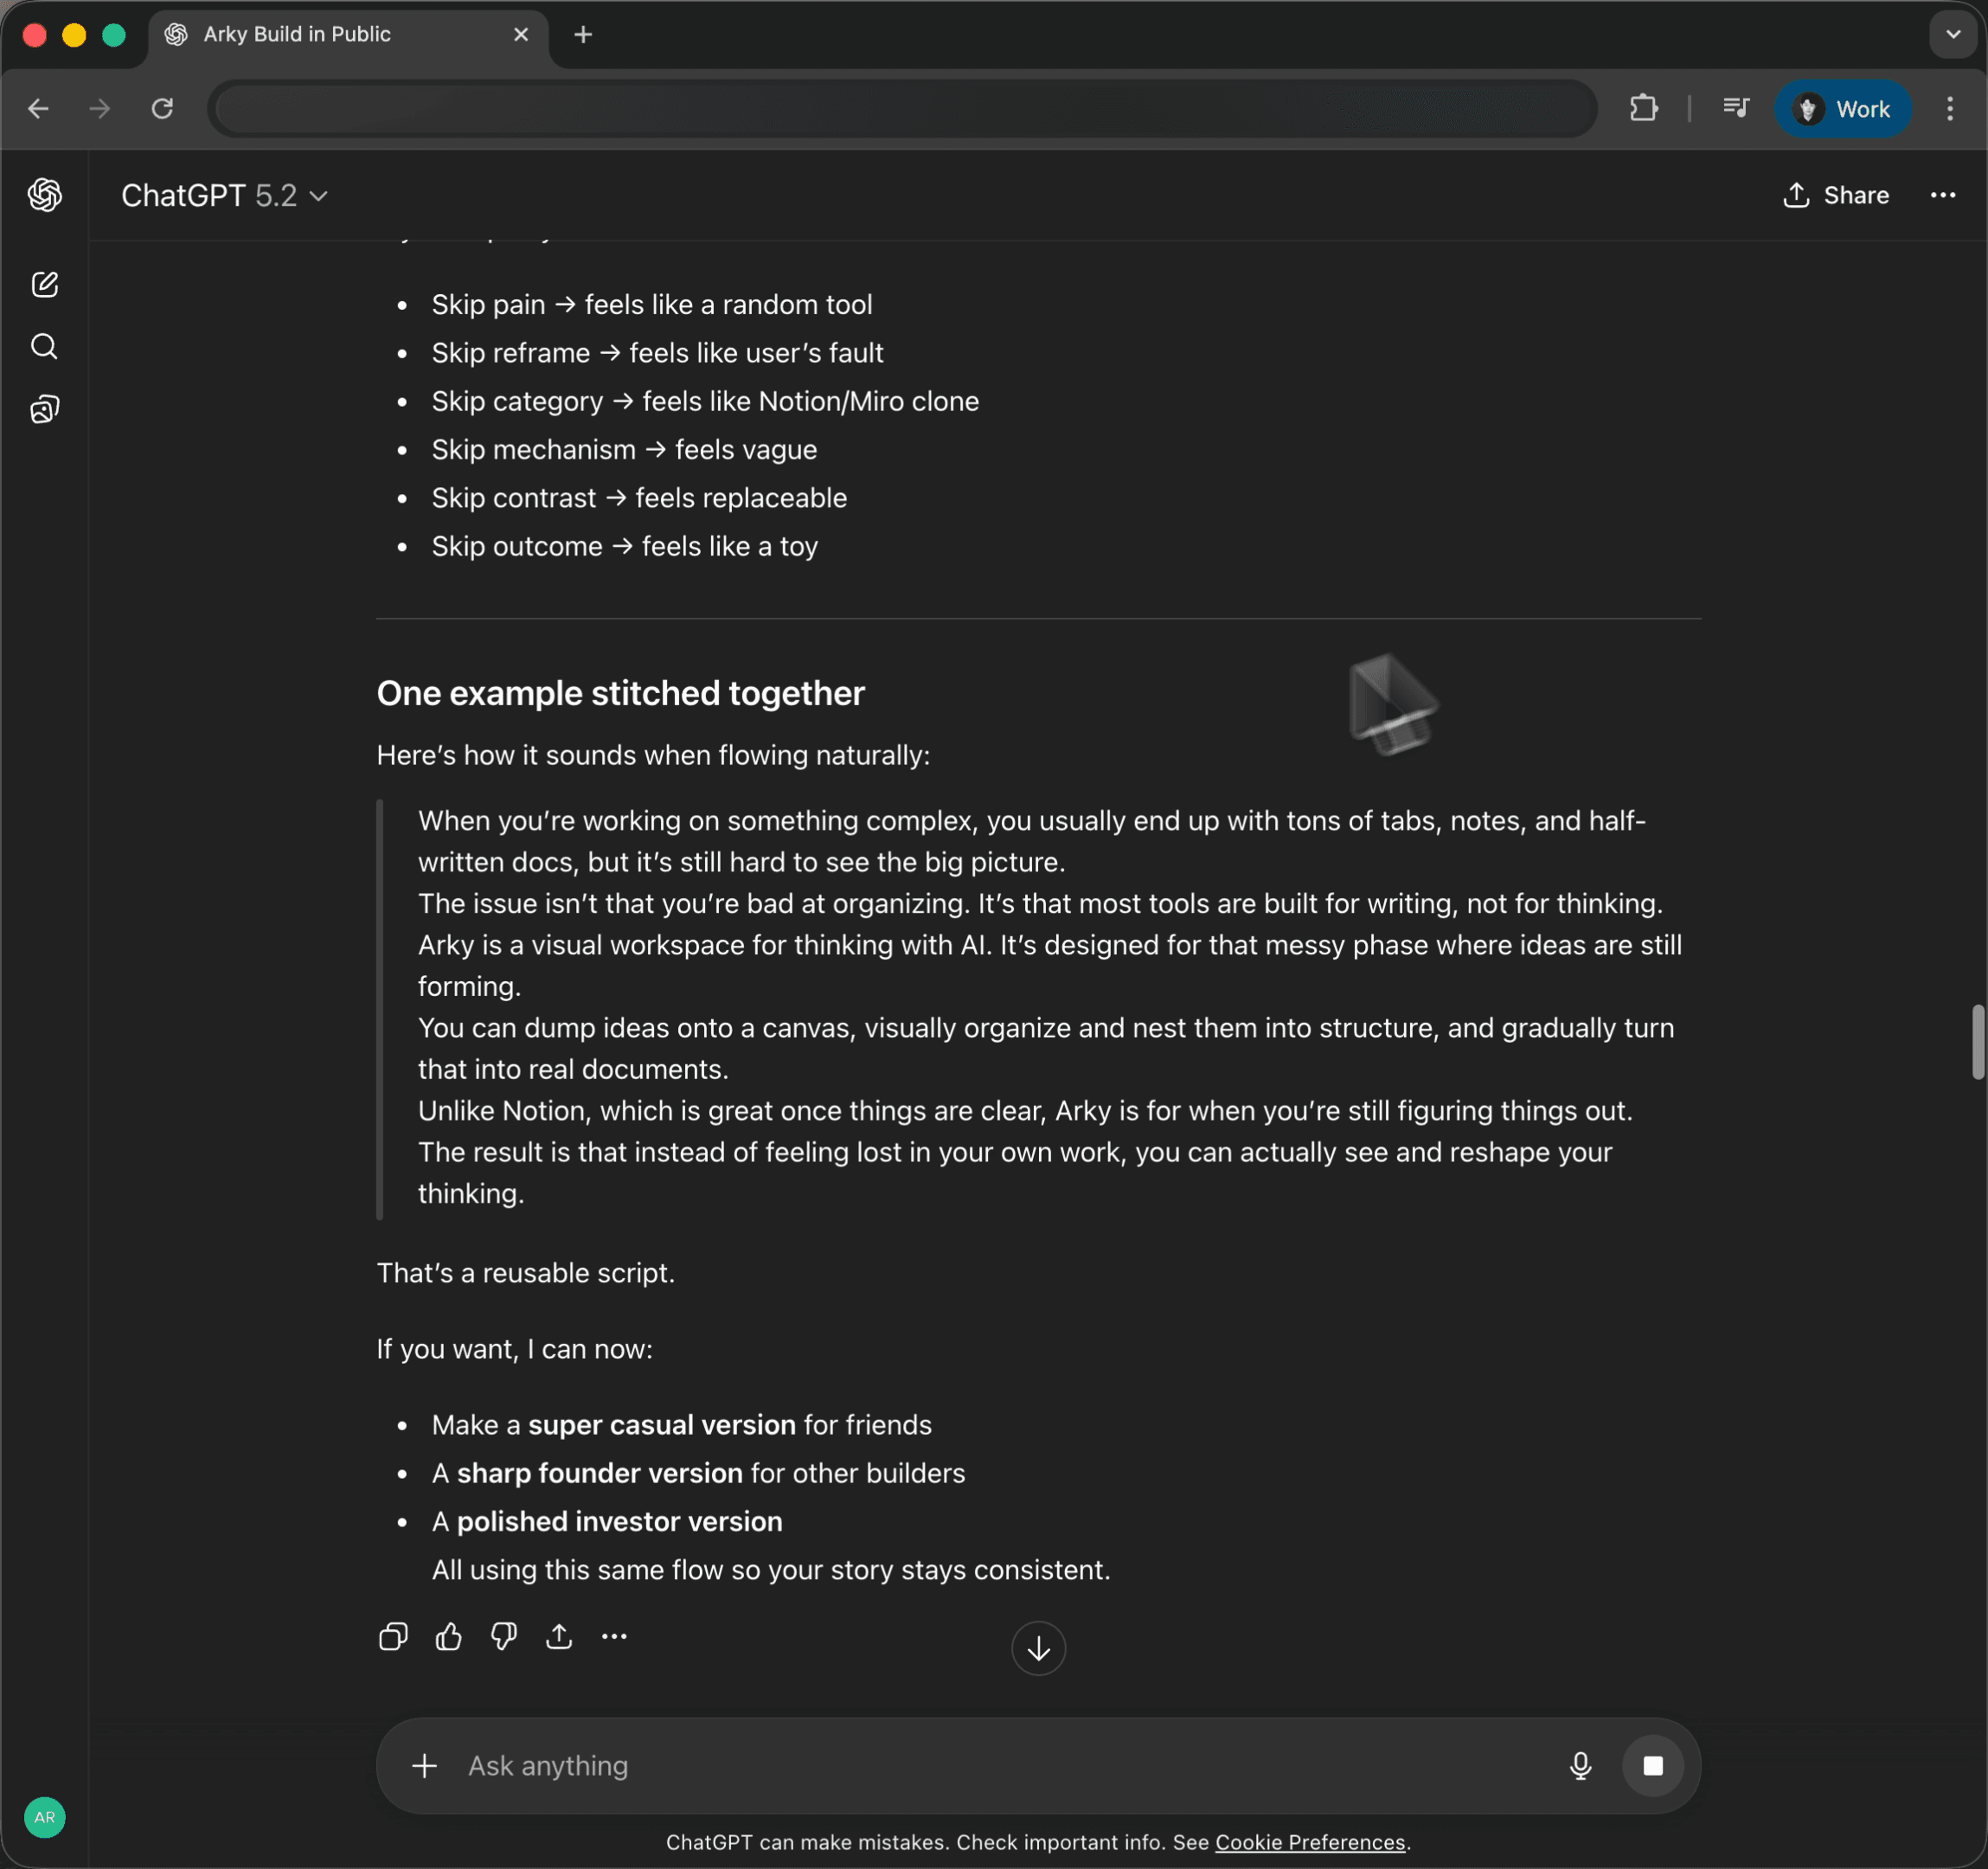Click the new chat pencil icon
1988x1869 pixels.
[45, 285]
